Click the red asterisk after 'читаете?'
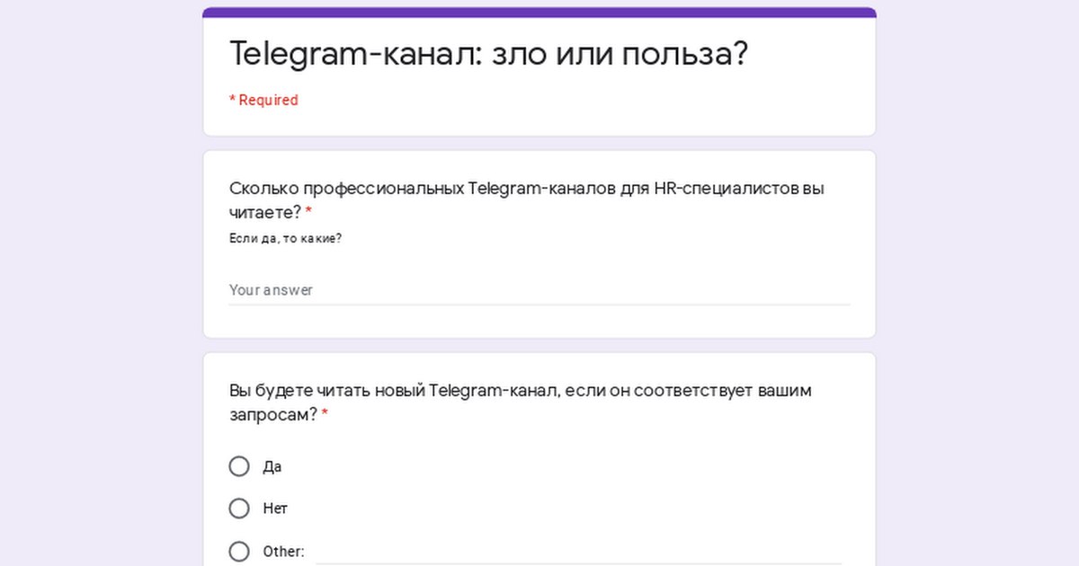The image size is (1079, 566). [308, 213]
